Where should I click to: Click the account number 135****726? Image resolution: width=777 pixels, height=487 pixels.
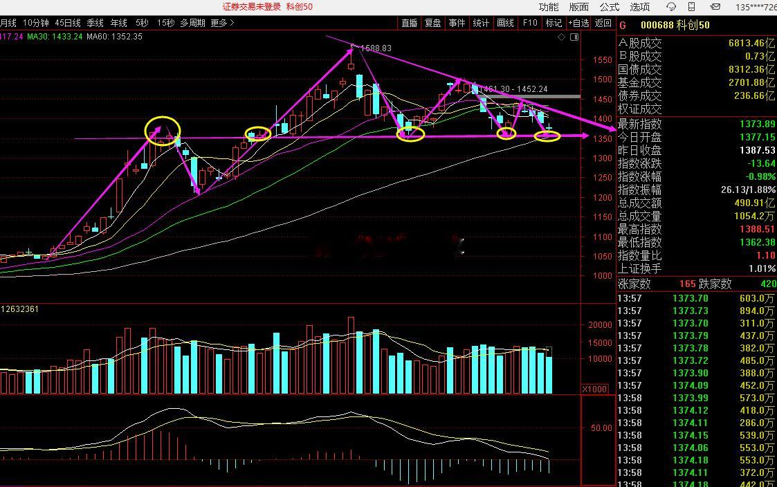[756, 7]
